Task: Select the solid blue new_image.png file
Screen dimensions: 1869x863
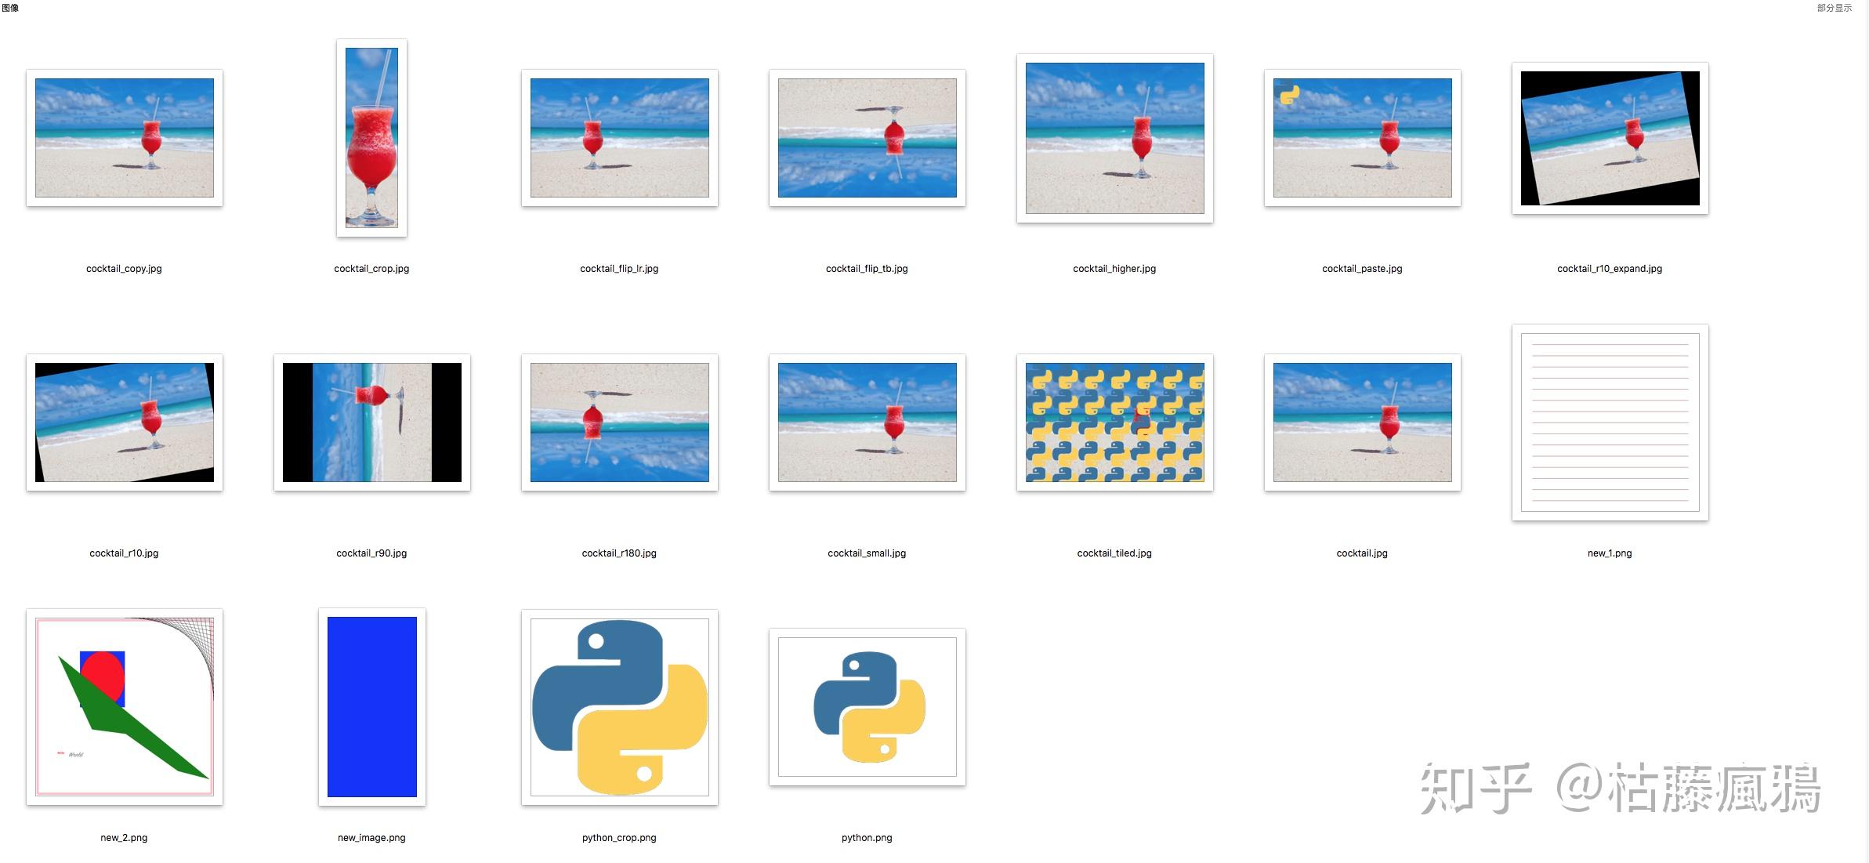Action: click(371, 707)
